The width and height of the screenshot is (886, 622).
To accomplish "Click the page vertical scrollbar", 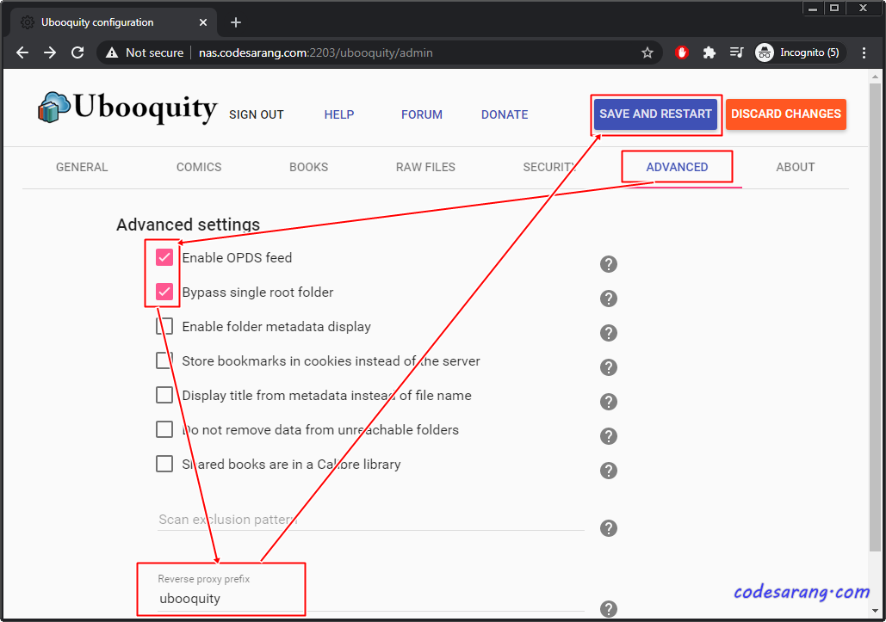I will tap(875, 316).
